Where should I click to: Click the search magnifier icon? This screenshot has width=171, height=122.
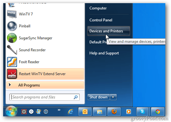point(76,97)
